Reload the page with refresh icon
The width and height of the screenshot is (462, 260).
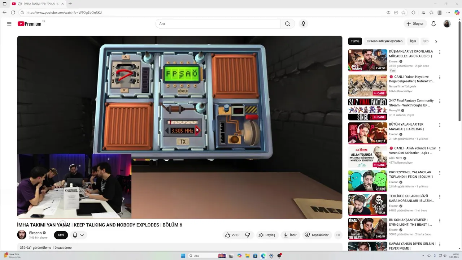coord(13,12)
